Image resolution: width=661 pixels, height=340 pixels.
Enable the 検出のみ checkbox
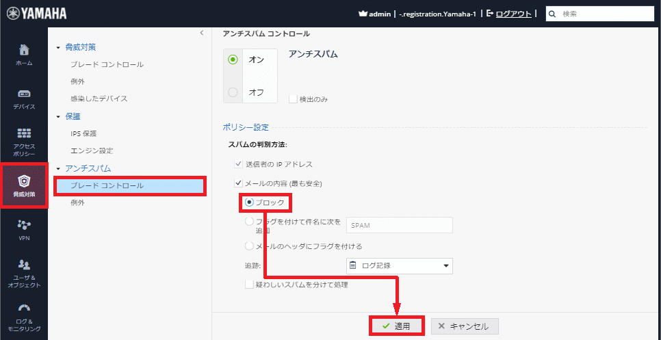coord(293,99)
